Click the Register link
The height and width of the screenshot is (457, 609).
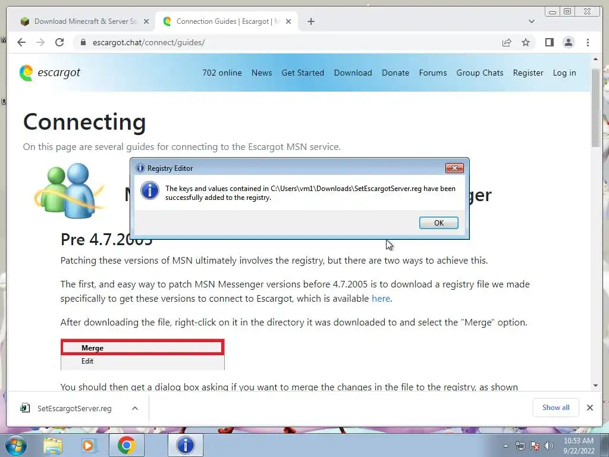coord(528,73)
